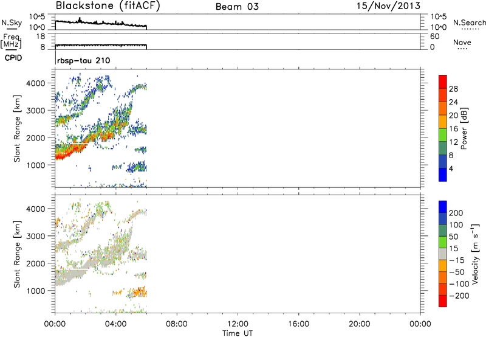The width and height of the screenshot is (486, 337).
Task: Click the "12:00" time axis tick label
Action: click(238, 324)
